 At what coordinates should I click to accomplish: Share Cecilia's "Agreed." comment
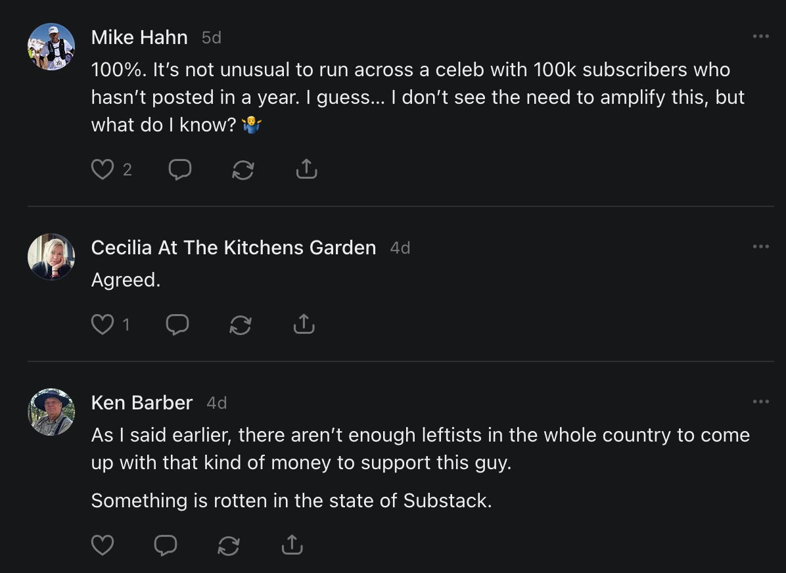click(x=304, y=324)
